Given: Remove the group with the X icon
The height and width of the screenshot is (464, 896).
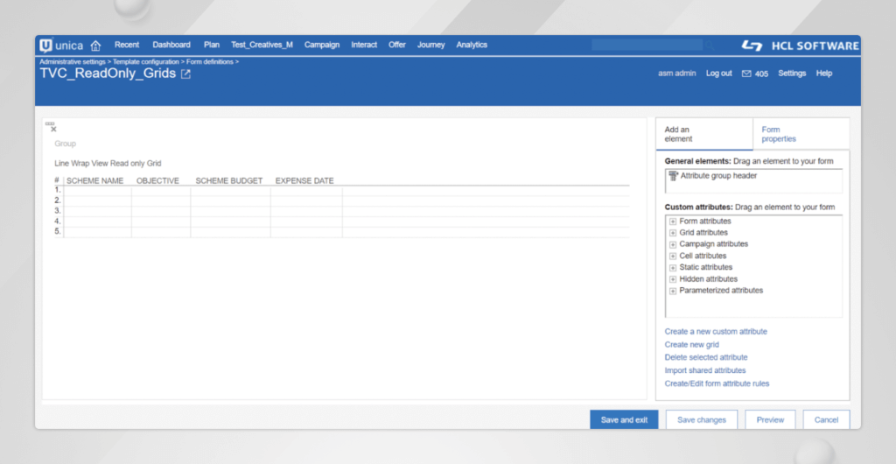Looking at the screenshot, I should click(53, 130).
